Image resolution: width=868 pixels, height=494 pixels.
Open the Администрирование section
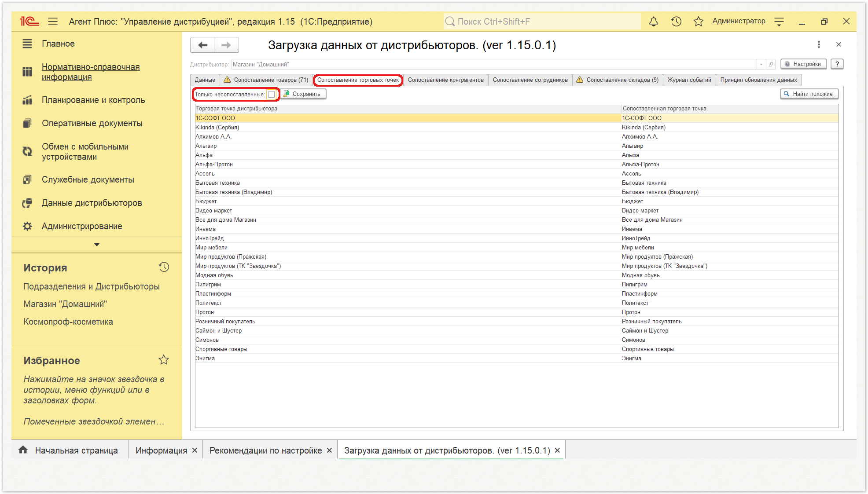click(82, 226)
